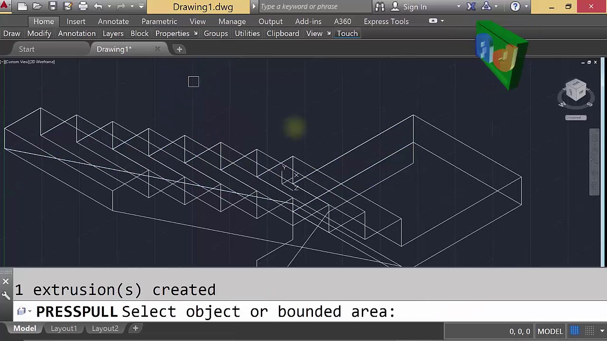Expand the Layers panel
607x341 pixels.
tap(113, 33)
